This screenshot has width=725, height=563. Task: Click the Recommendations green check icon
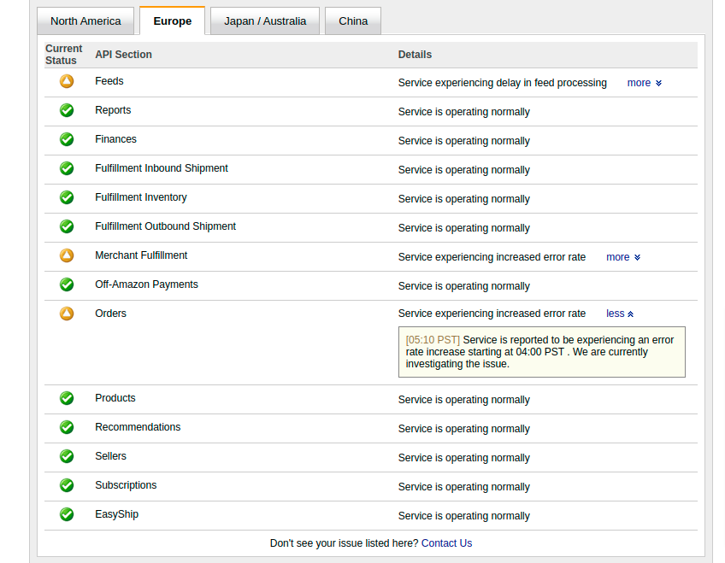(x=67, y=427)
